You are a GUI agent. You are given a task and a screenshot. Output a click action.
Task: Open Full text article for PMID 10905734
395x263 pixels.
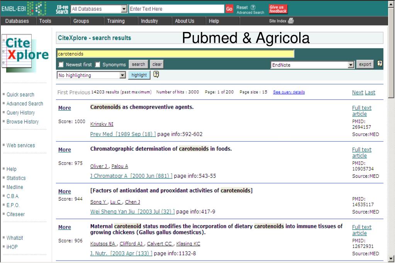[x=362, y=153]
